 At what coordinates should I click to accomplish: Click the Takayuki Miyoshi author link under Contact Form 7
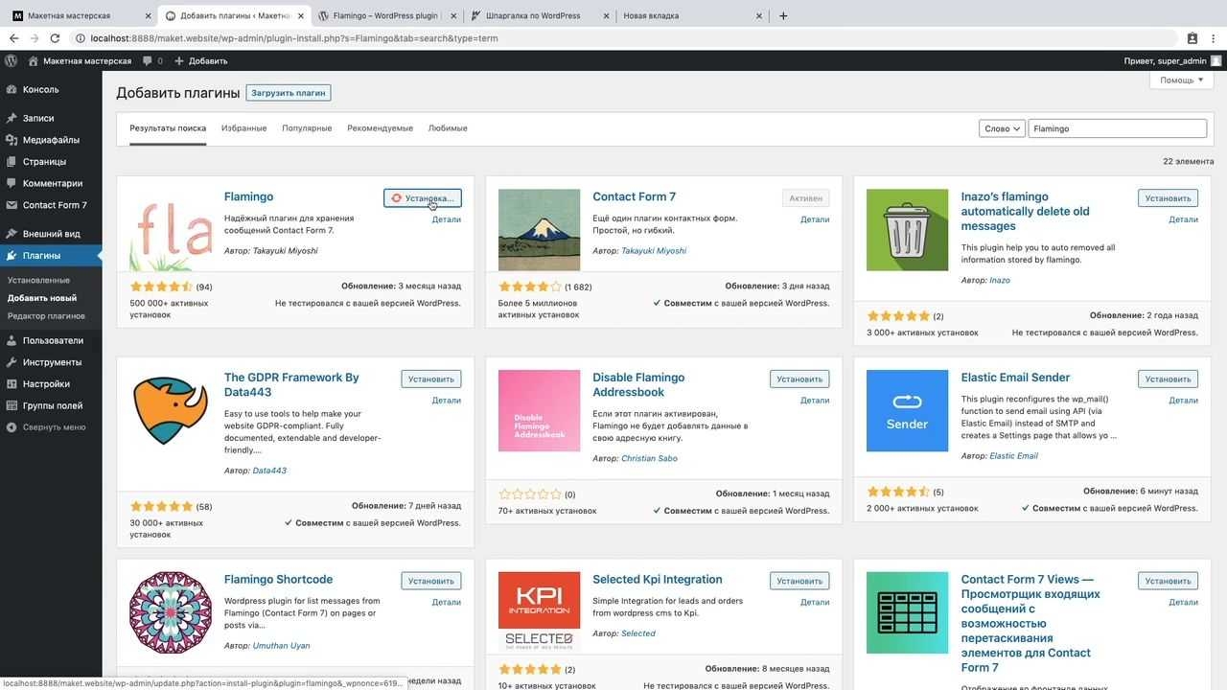pyautogui.click(x=654, y=251)
